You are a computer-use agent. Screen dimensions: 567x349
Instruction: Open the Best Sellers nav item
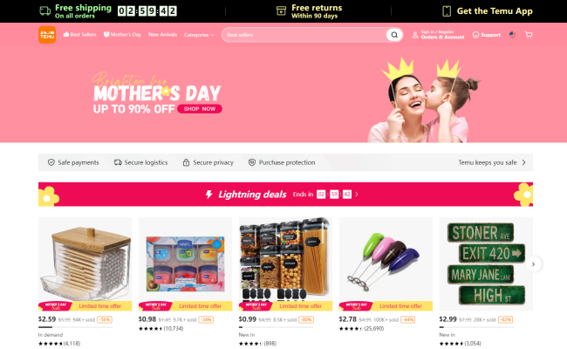(80, 35)
